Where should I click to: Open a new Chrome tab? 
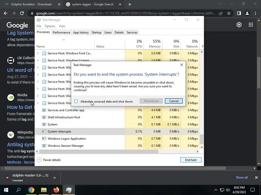[x=130, y=5]
